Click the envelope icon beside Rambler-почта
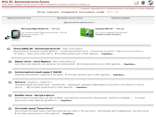Screen dimensions: 156x117 click(10, 95)
